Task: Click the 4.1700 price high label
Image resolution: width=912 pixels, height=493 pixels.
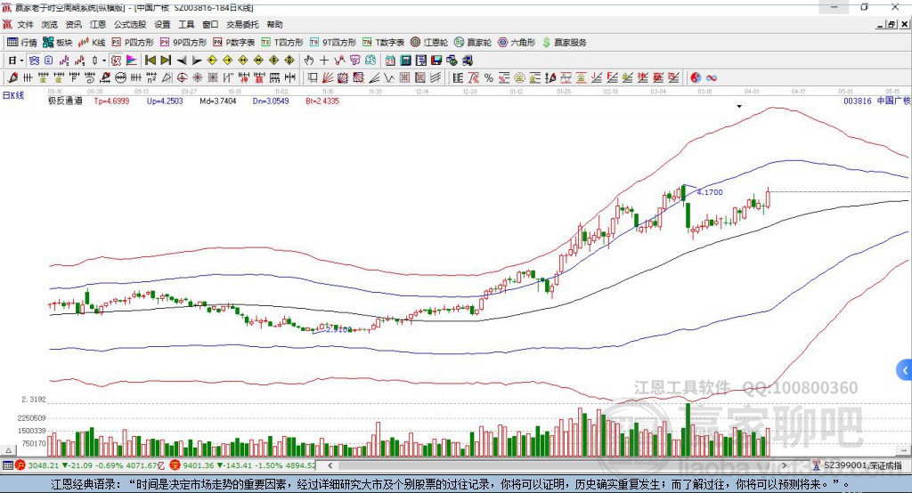Action: coord(710,192)
